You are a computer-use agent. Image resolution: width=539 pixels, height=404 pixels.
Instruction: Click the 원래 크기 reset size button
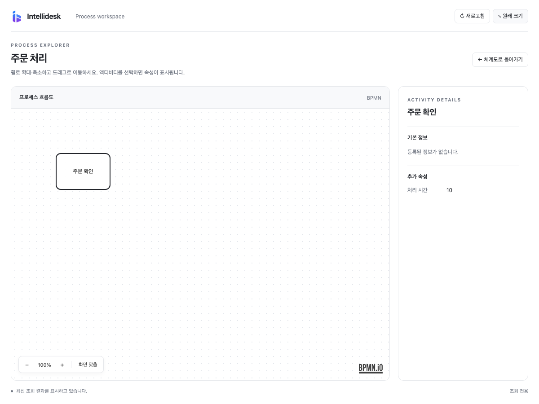510,16
